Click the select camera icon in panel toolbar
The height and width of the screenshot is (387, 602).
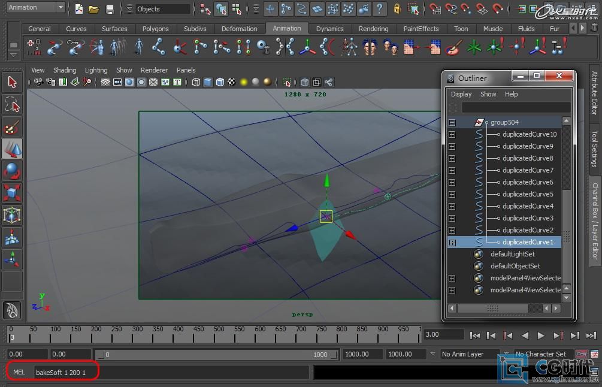click(x=38, y=82)
